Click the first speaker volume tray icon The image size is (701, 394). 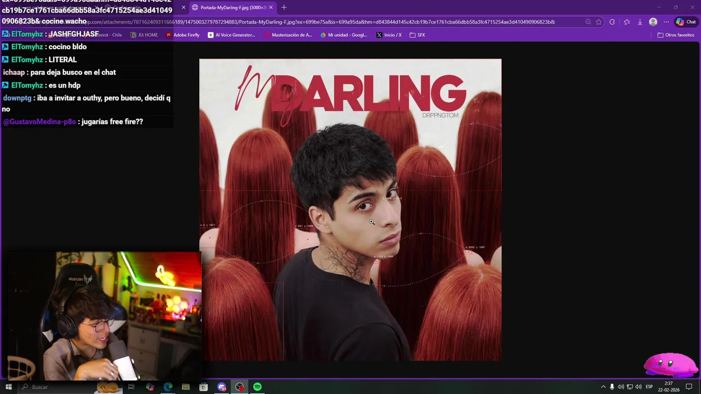pyautogui.click(x=621, y=387)
